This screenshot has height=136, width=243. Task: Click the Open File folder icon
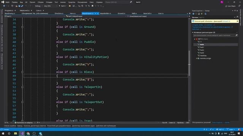16,6
